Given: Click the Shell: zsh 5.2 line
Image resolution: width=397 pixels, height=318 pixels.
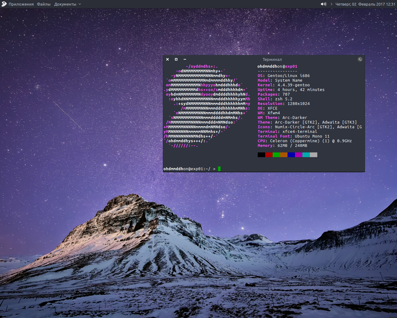Looking at the screenshot, I should [275, 99].
